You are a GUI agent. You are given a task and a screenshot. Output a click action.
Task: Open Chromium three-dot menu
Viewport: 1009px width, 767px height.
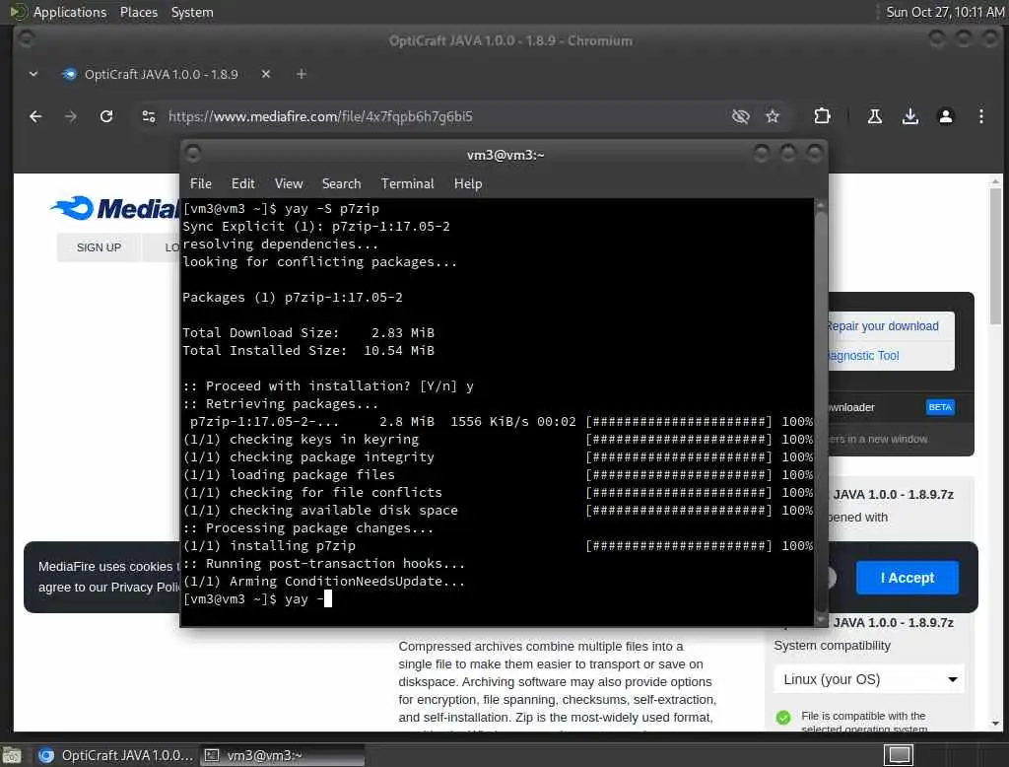pyautogui.click(x=980, y=116)
